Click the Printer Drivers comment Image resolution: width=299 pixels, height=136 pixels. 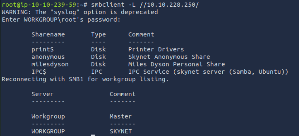tap(156, 49)
